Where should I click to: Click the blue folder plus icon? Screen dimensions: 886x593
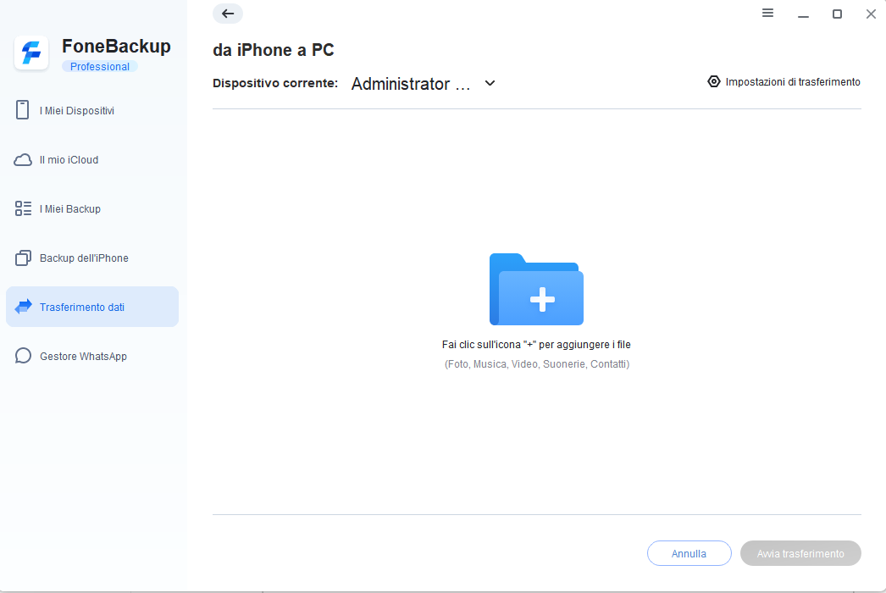[x=536, y=289]
